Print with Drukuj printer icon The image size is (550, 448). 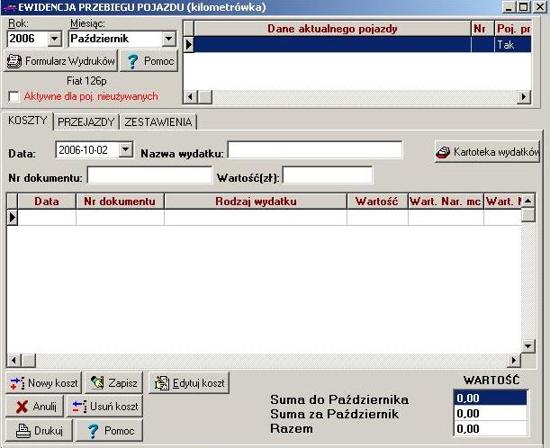pos(23,431)
